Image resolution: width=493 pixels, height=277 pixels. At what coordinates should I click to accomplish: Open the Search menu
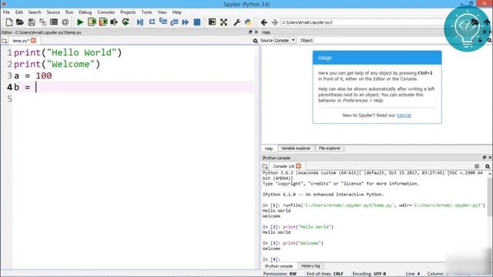pyautogui.click(x=35, y=12)
